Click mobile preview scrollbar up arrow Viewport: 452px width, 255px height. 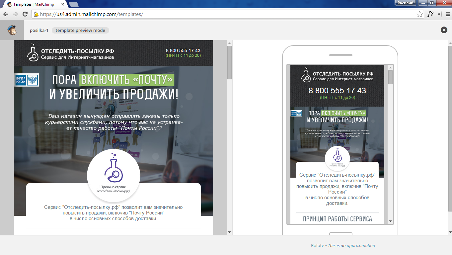click(x=391, y=67)
